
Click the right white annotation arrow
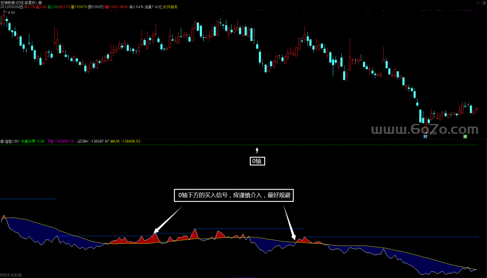(x=289, y=223)
